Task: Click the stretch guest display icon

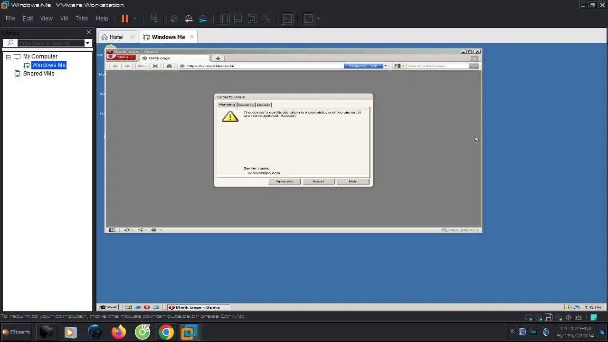Action: pos(308,19)
